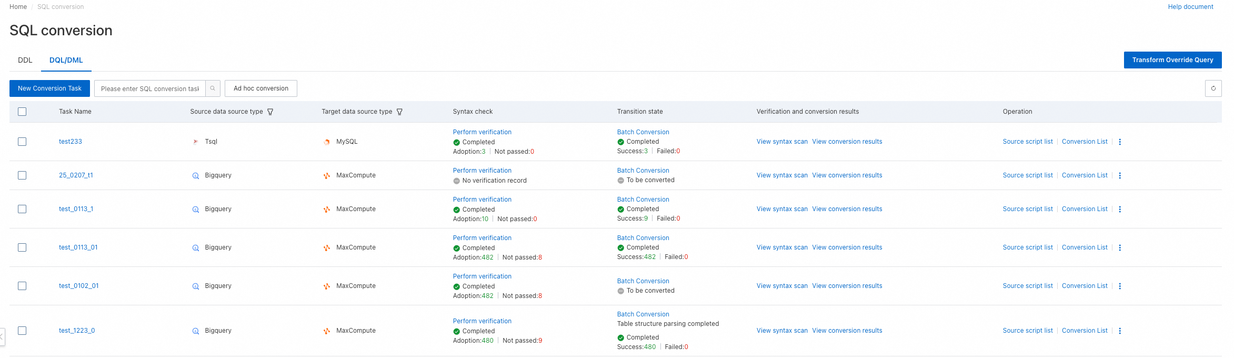
Task: Select the test_1223_0 row checkbox
Action: pos(22,331)
